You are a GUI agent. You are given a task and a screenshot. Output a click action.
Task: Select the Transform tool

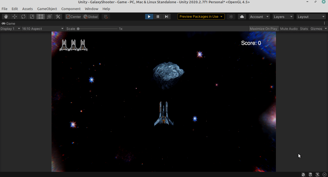pos(49,17)
